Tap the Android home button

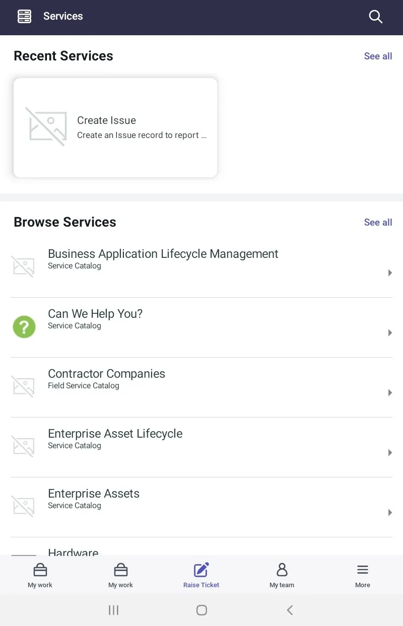click(201, 610)
